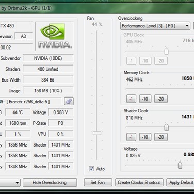This screenshot has width=194, height=194.
Task: Click the GPU Clock slider handle
Action: (x=166, y=51)
